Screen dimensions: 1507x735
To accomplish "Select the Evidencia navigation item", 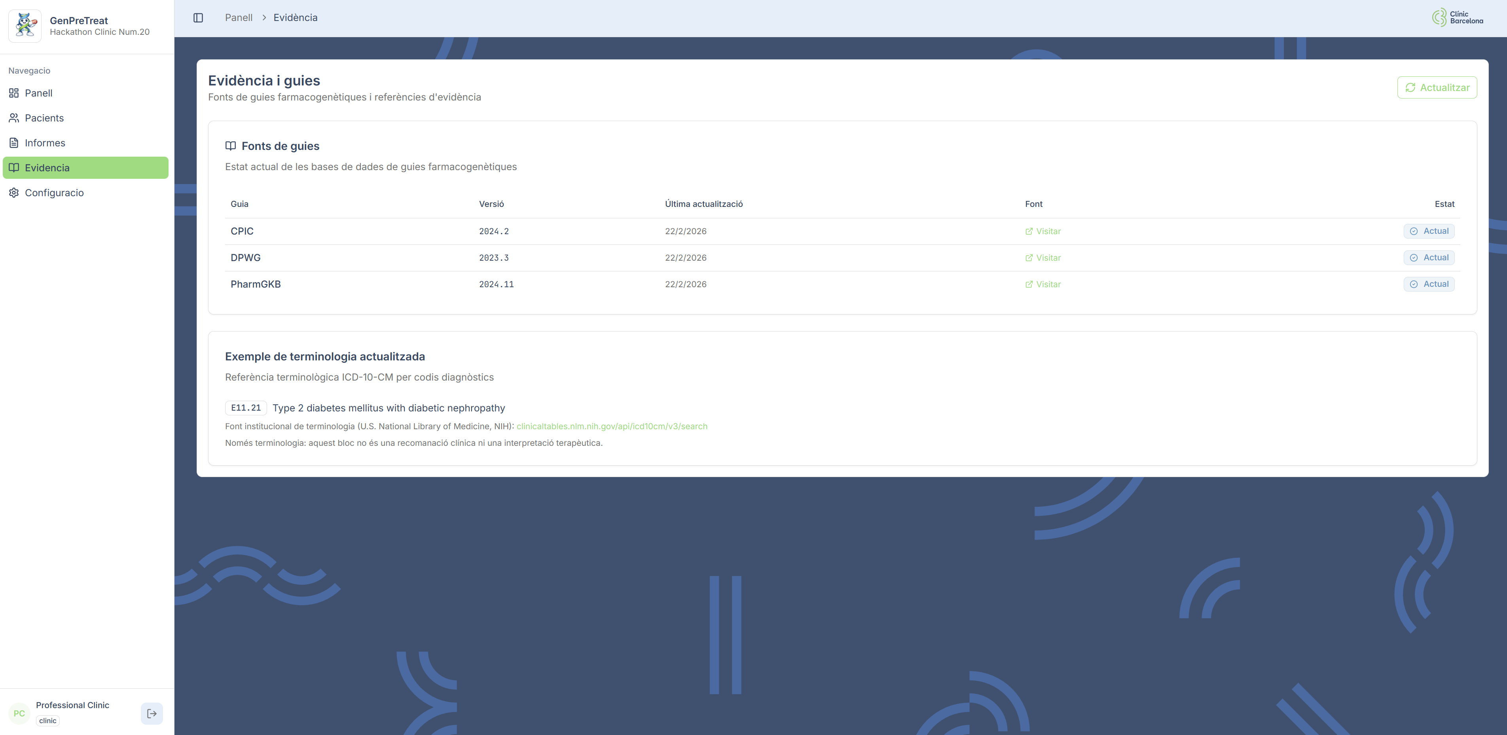I will tap(47, 168).
